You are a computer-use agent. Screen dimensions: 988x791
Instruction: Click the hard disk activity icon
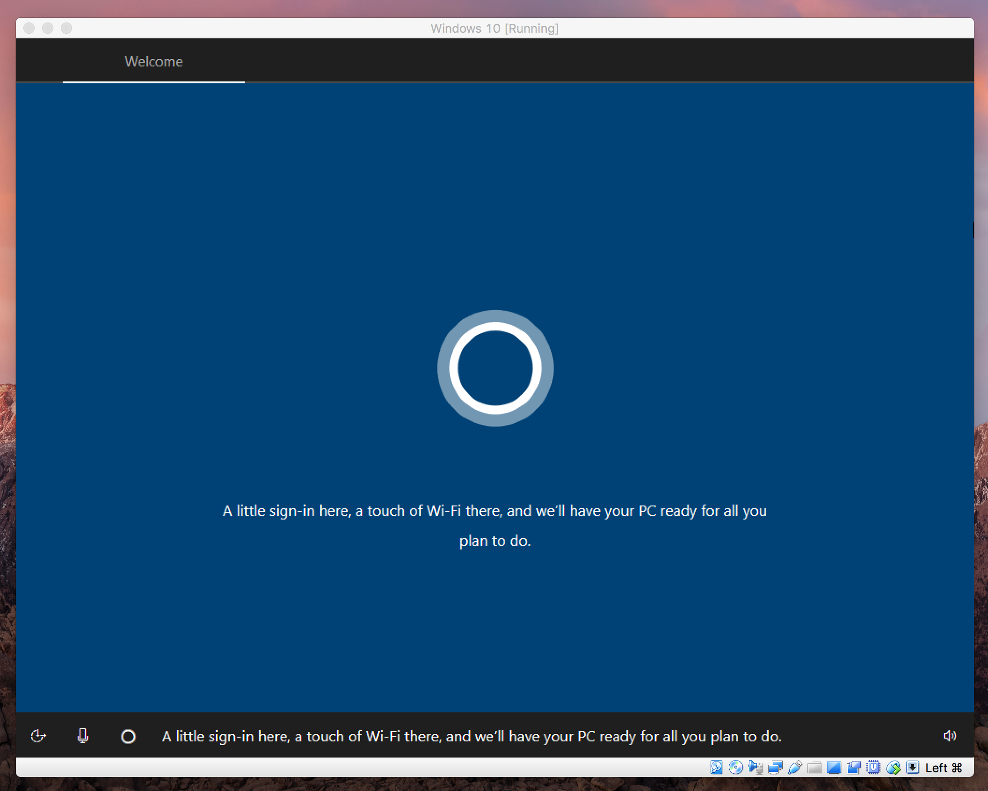coord(716,768)
